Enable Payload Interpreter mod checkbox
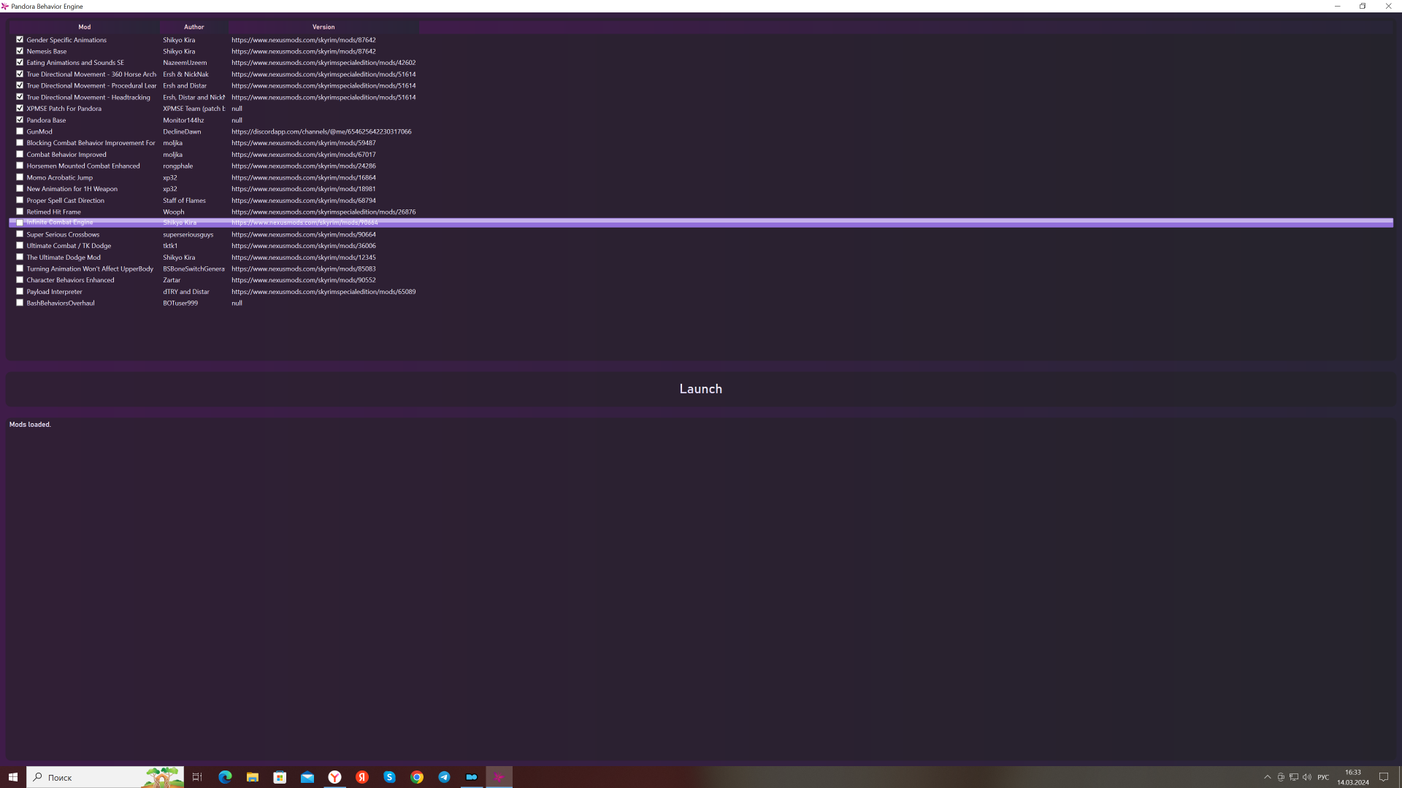 (20, 291)
